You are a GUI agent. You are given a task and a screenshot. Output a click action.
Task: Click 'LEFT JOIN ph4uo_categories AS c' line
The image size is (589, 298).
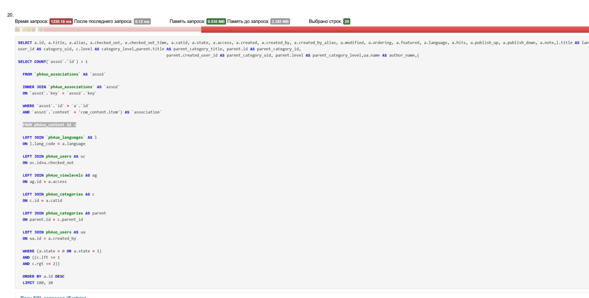58,194
